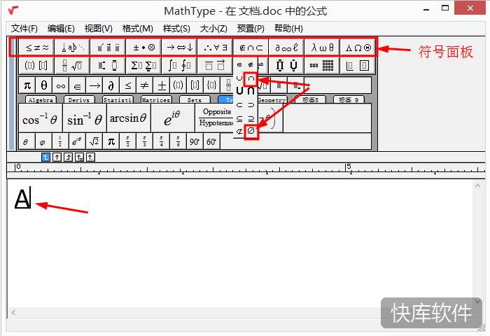
Task: Insert infinity symbol from small bar
Action: [61, 85]
